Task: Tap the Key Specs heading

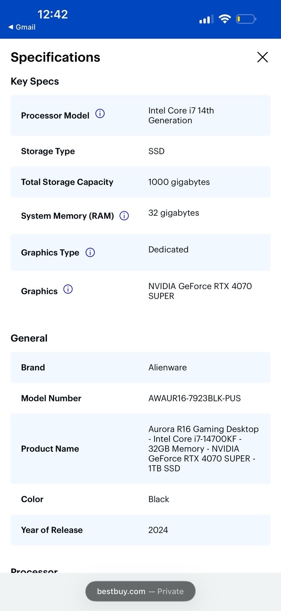Action: tap(35, 81)
